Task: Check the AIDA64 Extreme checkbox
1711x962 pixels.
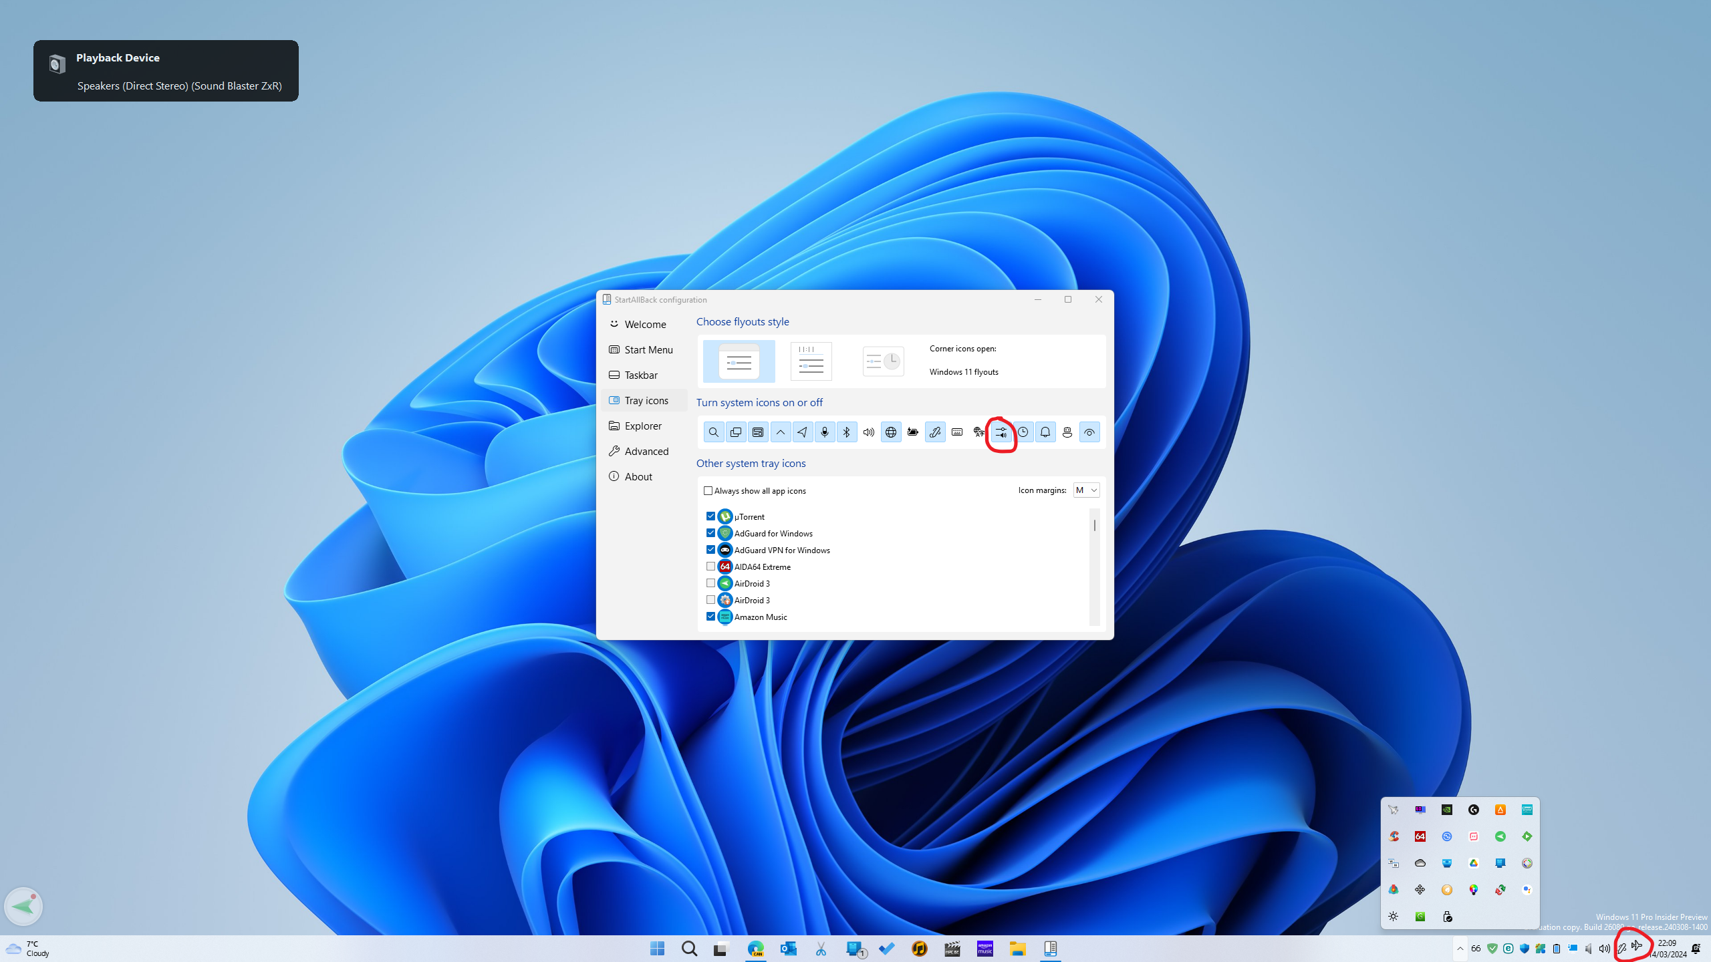Action: point(710,567)
